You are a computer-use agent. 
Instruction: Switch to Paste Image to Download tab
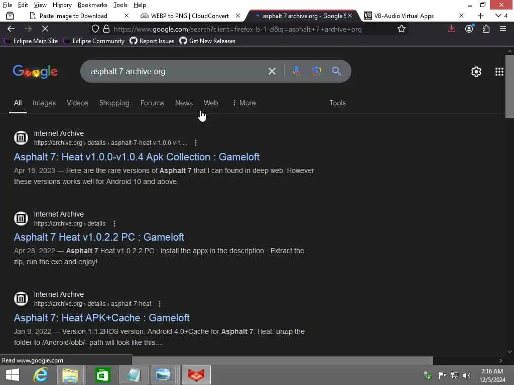click(73, 16)
